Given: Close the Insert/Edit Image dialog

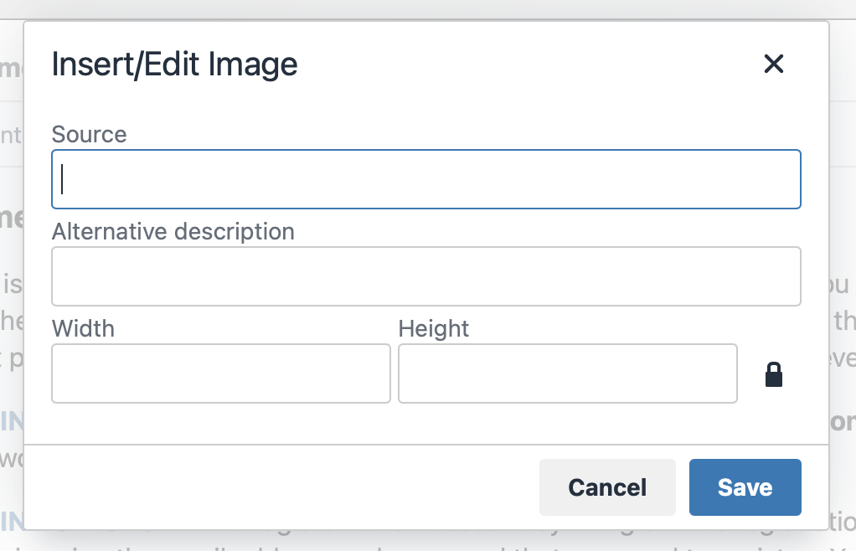Looking at the screenshot, I should click(774, 64).
